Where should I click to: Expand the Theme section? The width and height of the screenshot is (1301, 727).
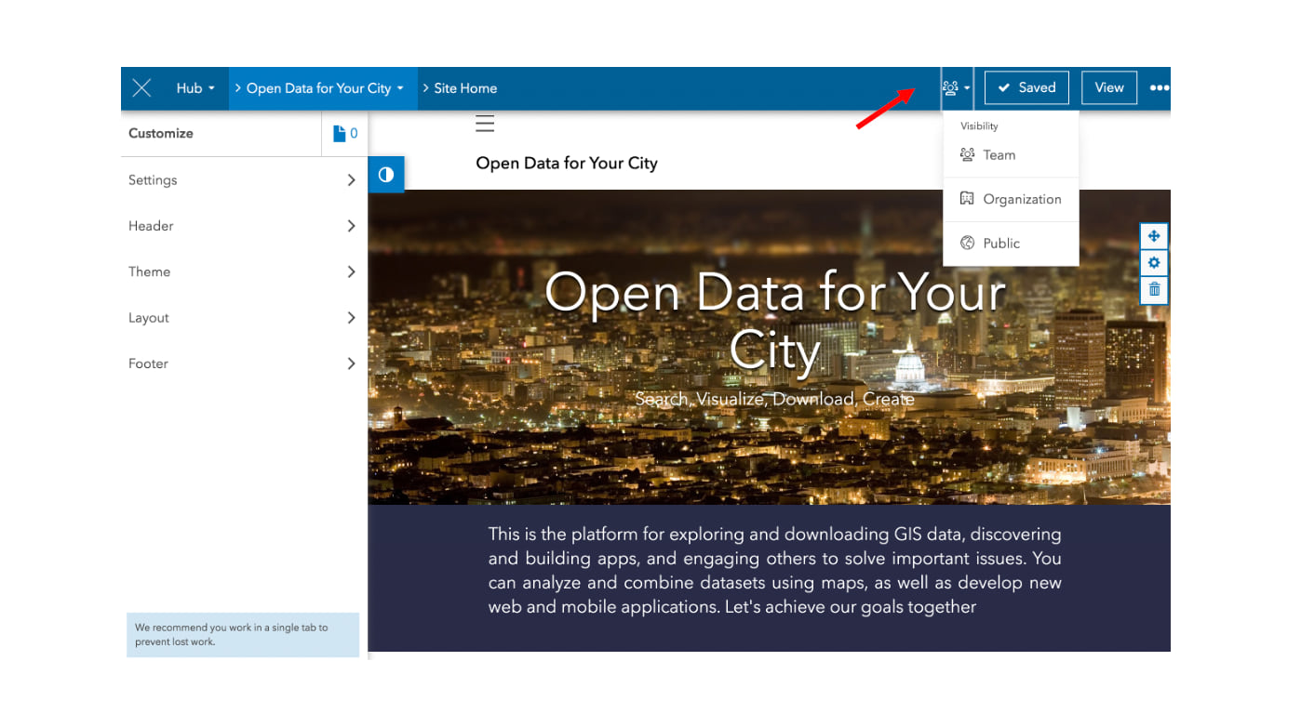(244, 271)
